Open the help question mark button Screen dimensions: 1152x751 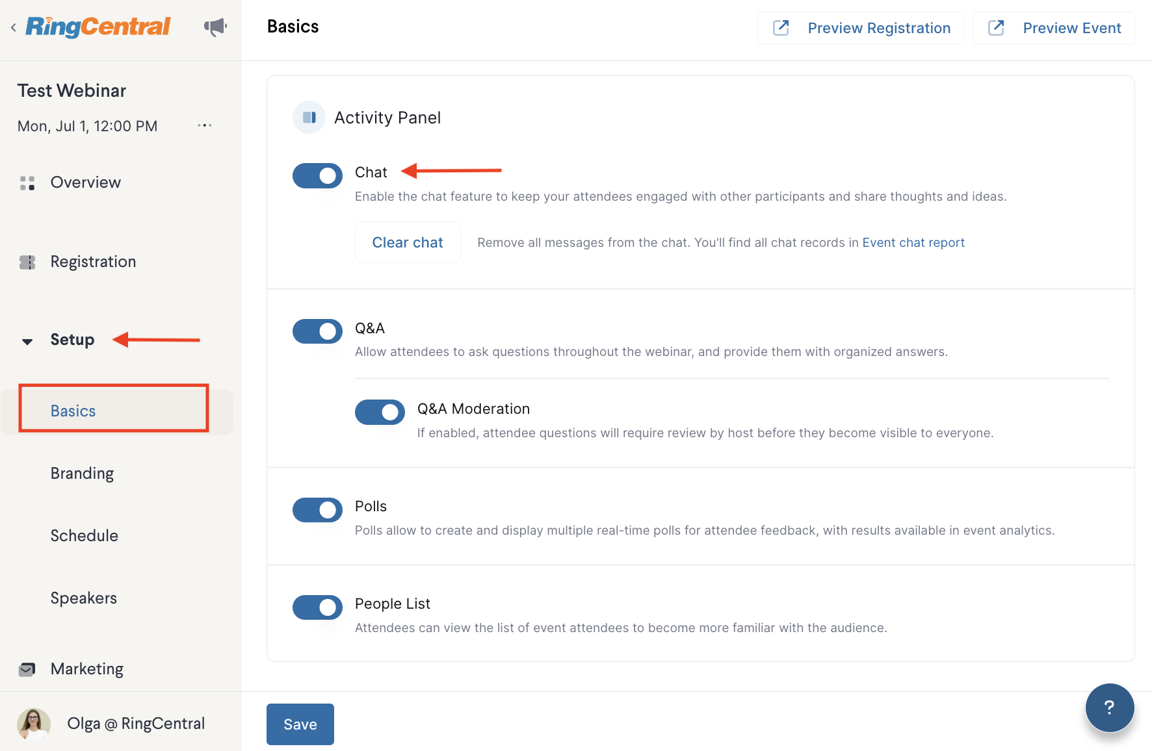[x=1110, y=707]
